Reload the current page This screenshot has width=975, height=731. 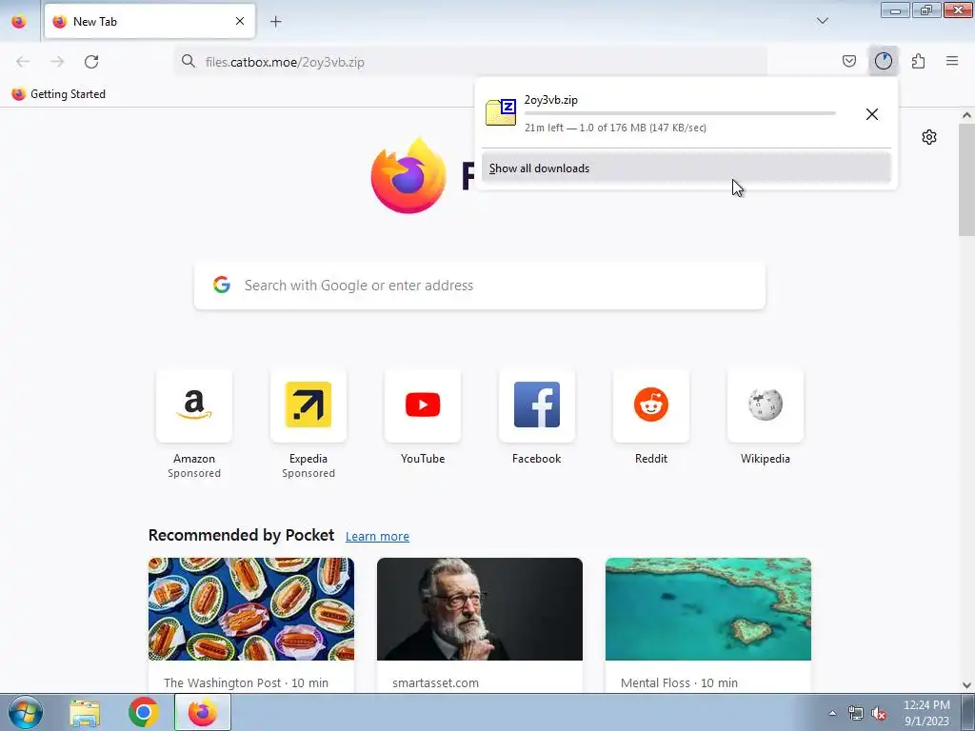click(91, 62)
